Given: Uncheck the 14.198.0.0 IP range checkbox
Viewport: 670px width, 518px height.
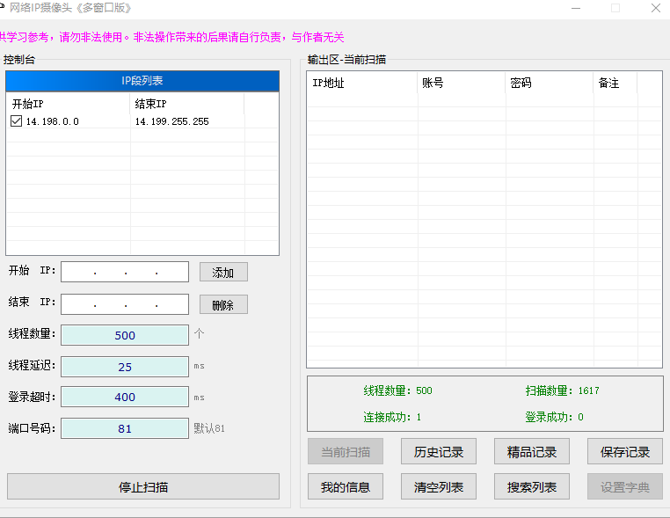Looking at the screenshot, I should pyautogui.click(x=16, y=121).
